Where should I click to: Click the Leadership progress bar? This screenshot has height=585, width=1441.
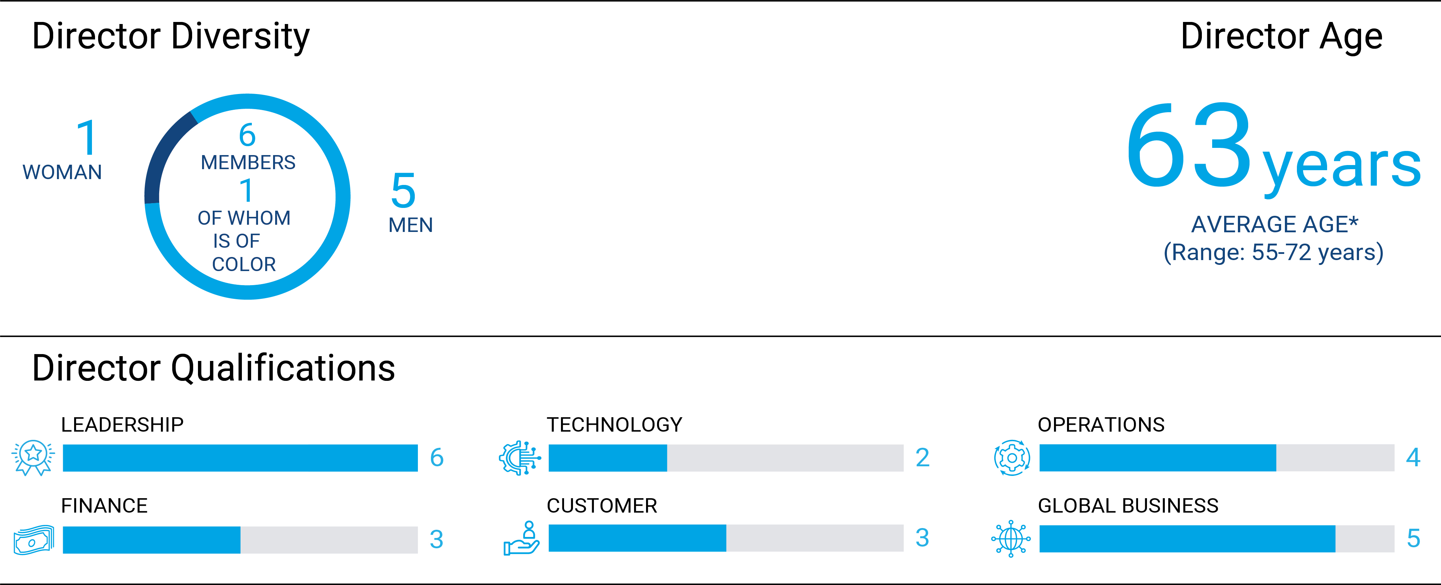tap(240, 458)
